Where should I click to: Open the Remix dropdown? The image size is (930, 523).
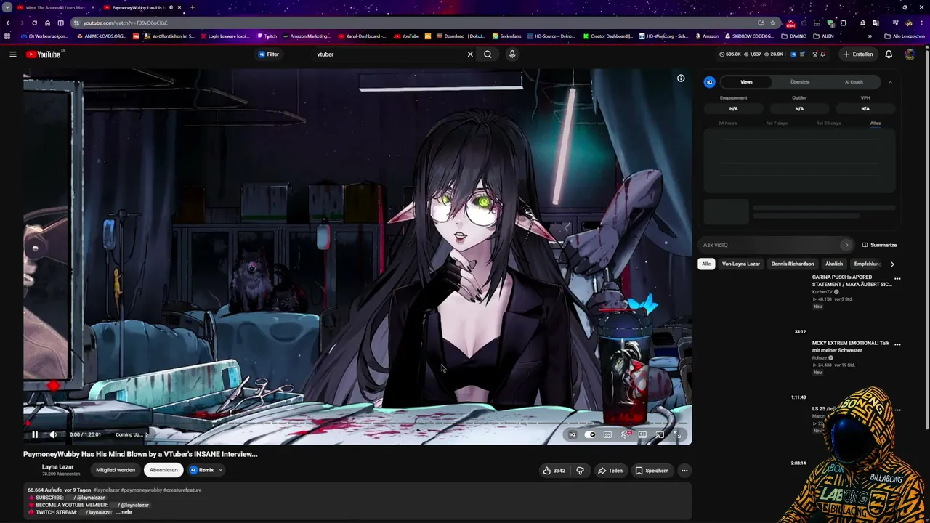tap(206, 470)
